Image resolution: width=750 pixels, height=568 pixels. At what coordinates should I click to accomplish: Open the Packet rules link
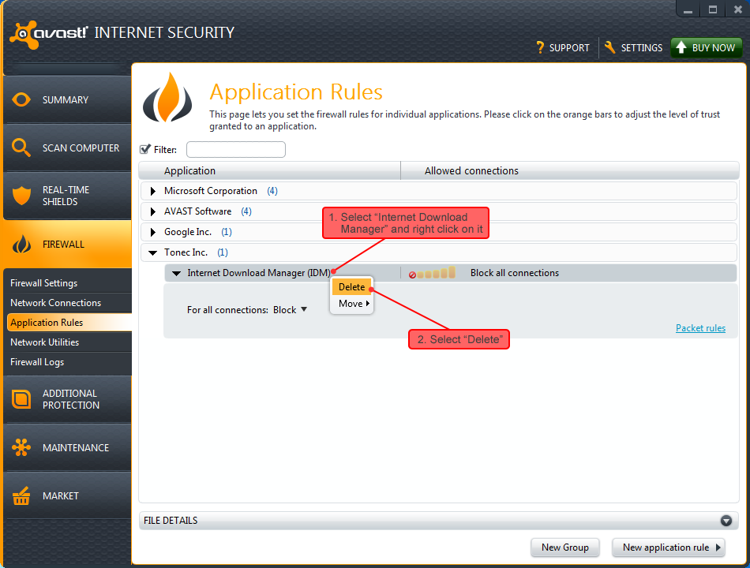700,327
